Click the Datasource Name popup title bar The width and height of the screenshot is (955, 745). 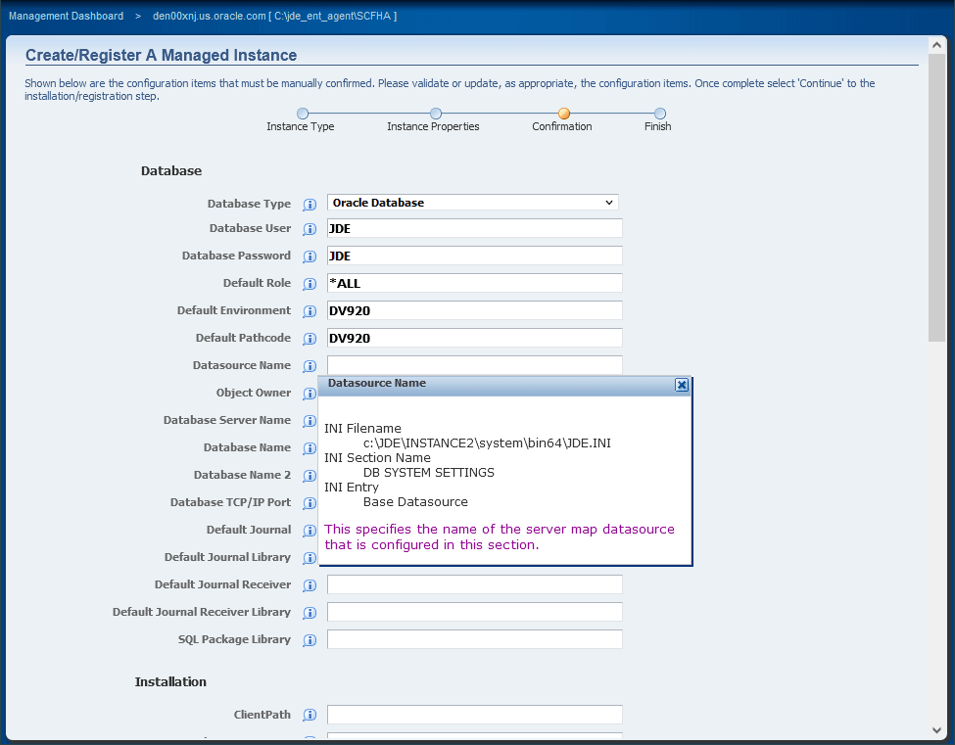click(504, 386)
